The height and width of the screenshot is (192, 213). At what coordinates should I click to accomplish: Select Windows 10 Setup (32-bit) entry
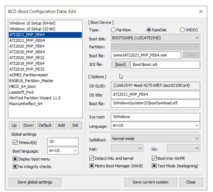[45, 29]
